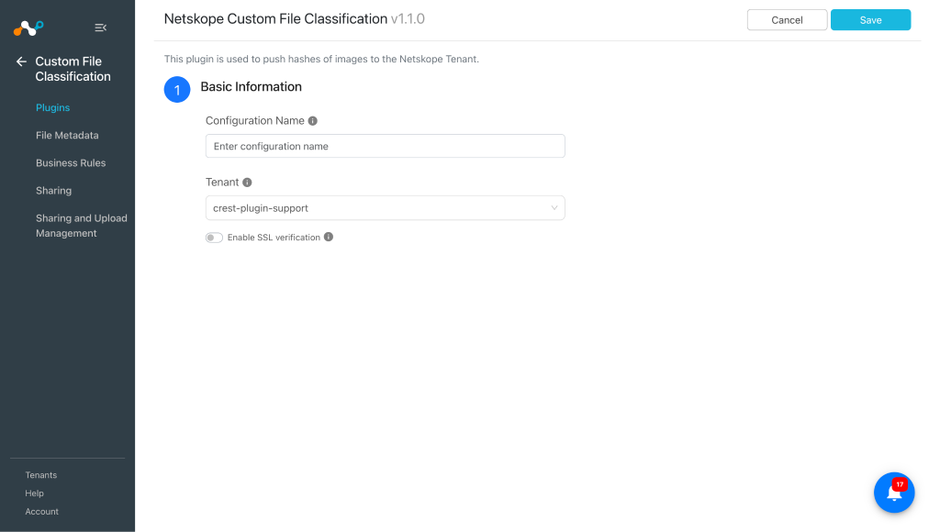Focus the configuration name input field
Viewport: 940px width, 532px height.
[385, 146]
